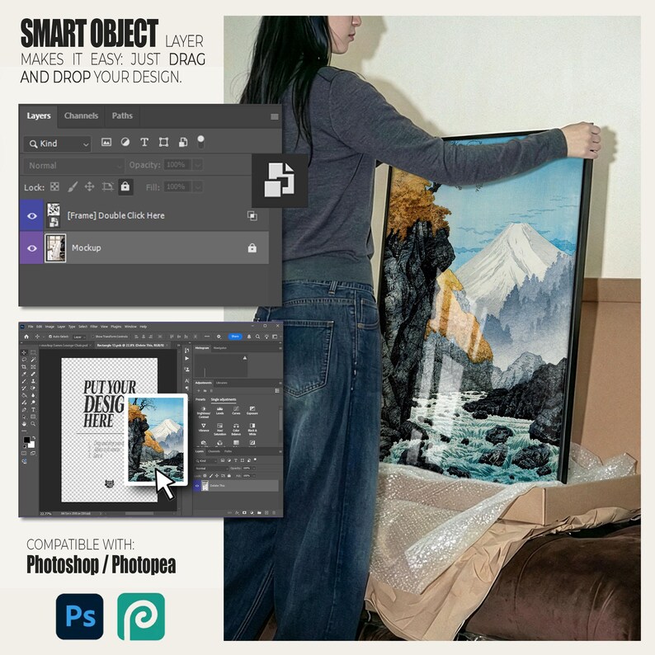Enable lock position in large Layers panel

coord(89,186)
